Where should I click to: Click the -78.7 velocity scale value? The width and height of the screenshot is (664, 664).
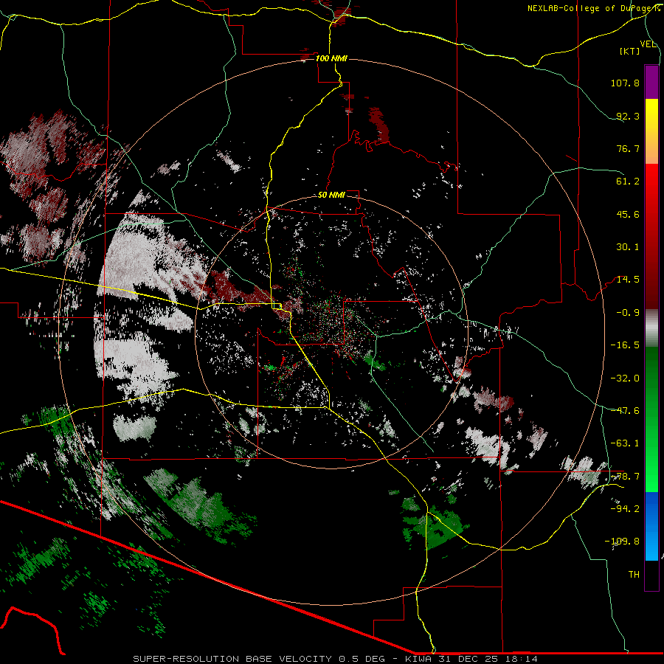(625, 477)
